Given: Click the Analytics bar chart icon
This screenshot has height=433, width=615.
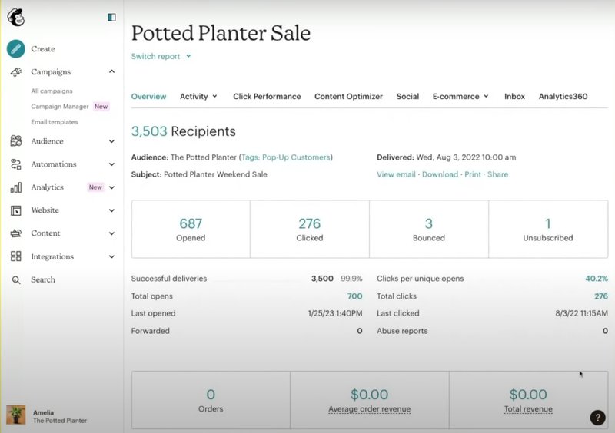Looking at the screenshot, I should click(16, 187).
